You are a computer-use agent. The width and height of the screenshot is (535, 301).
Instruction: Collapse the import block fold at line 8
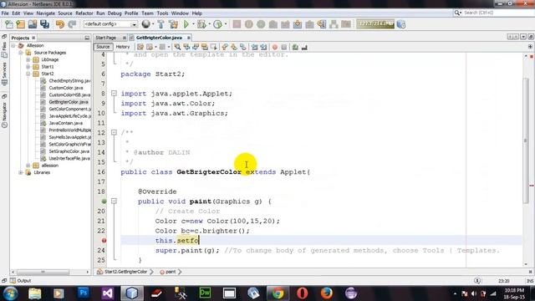(114, 94)
